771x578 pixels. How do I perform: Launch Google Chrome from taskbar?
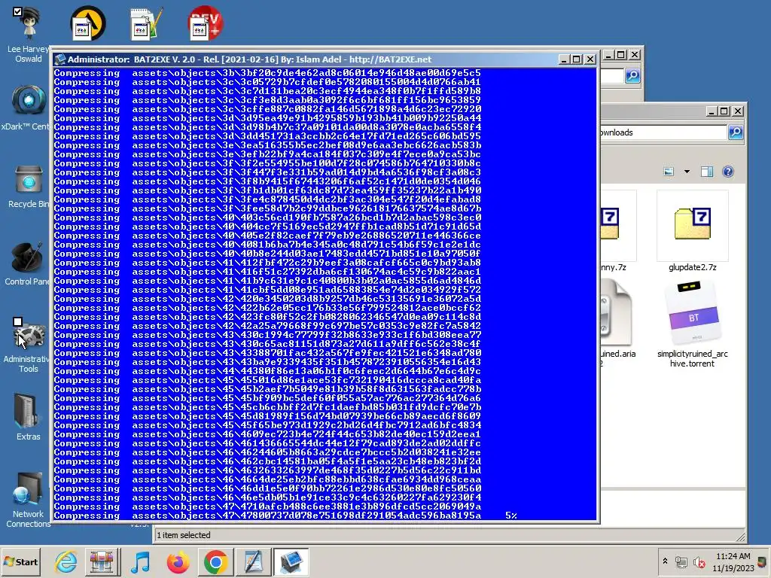(215, 561)
